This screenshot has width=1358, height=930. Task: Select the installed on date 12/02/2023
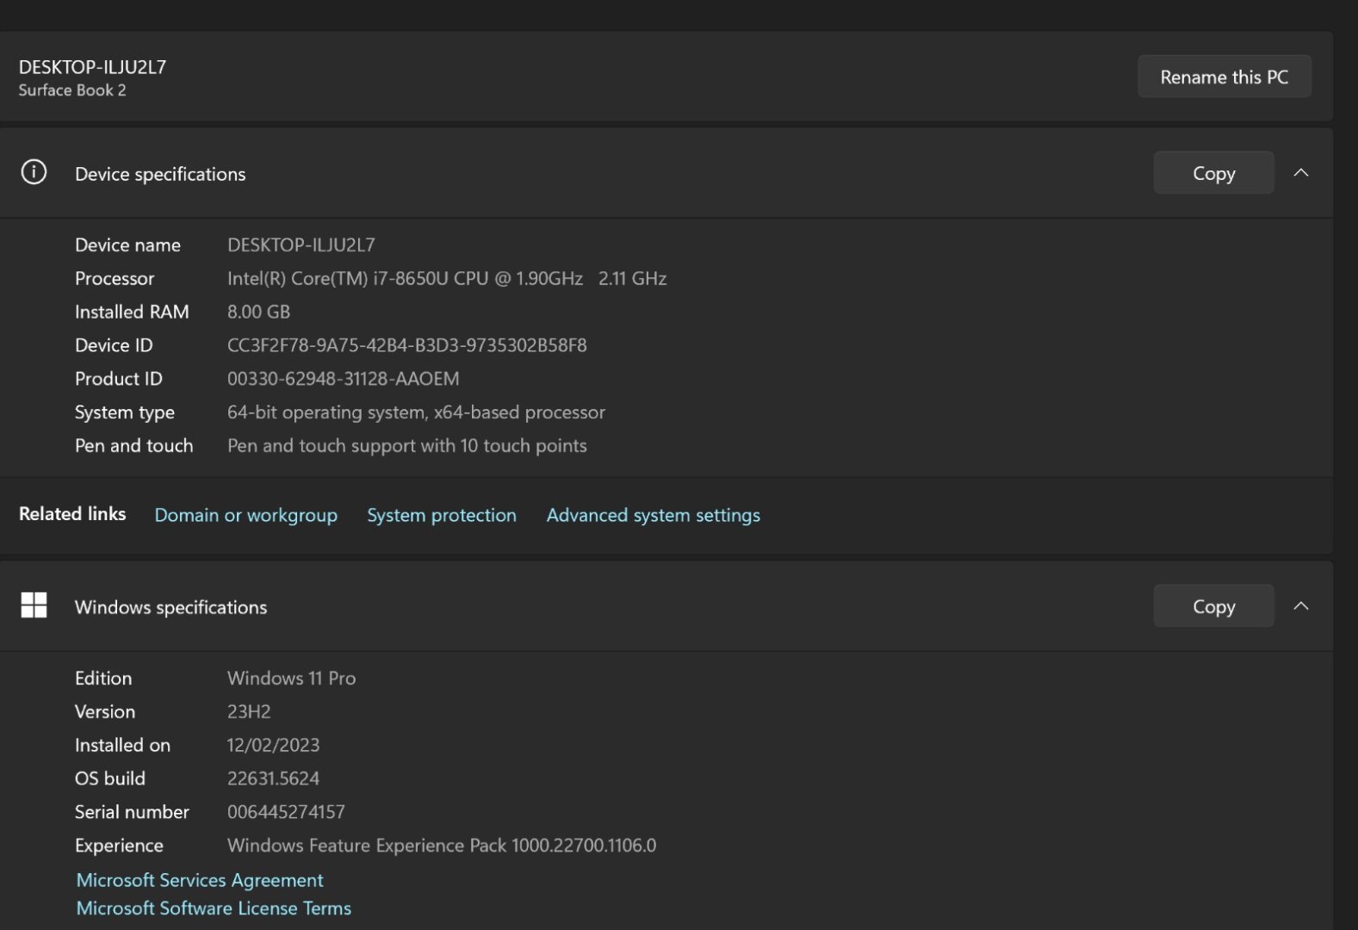pos(273,746)
